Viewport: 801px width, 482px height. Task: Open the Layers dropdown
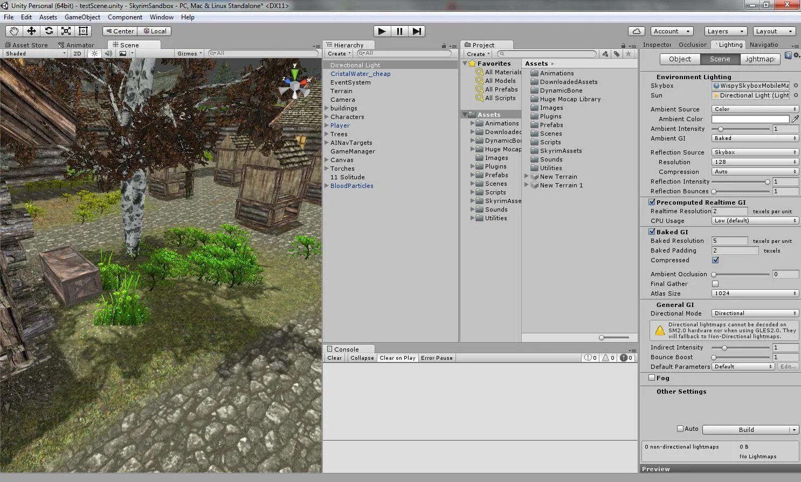725,31
